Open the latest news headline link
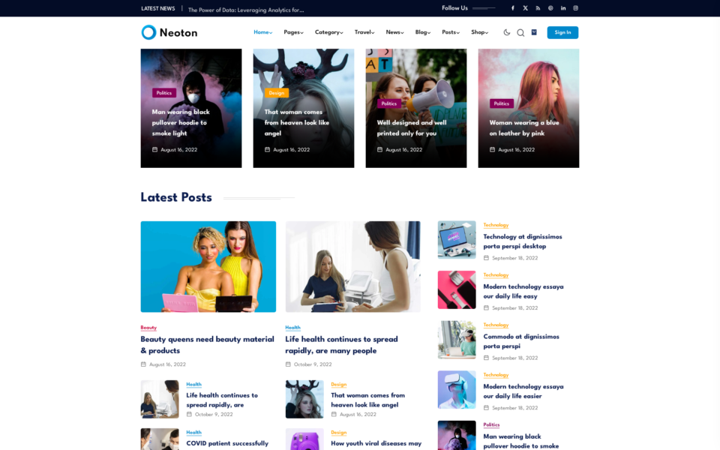The image size is (720, 450). tap(246, 10)
